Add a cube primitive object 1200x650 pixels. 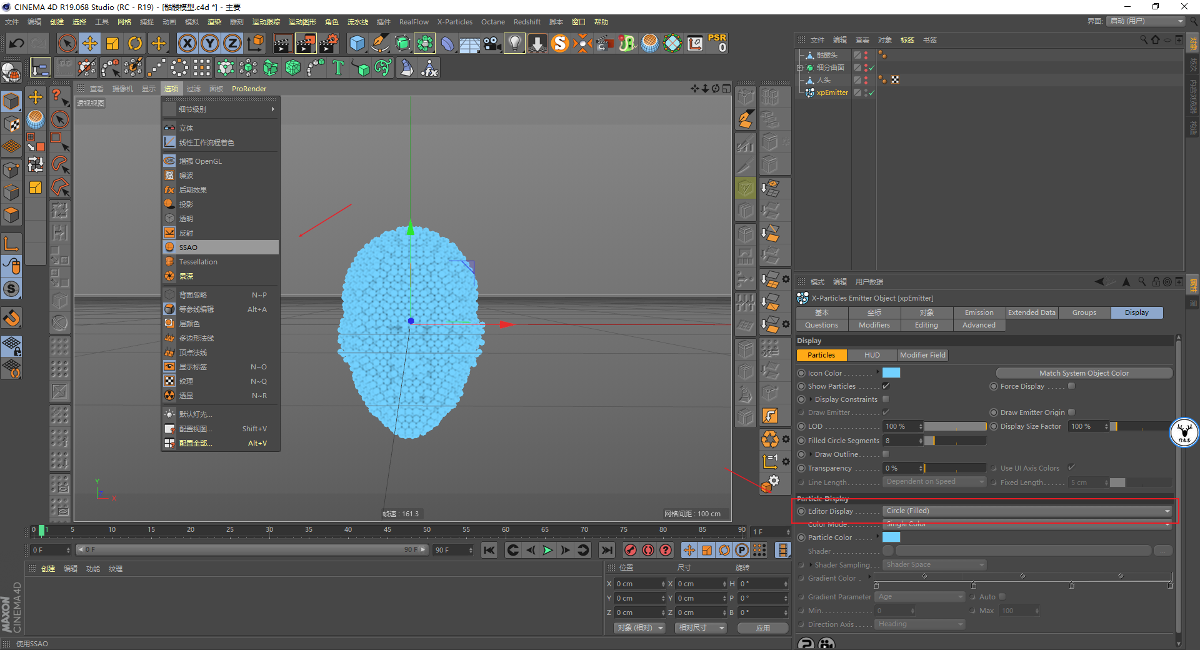pyautogui.click(x=357, y=43)
